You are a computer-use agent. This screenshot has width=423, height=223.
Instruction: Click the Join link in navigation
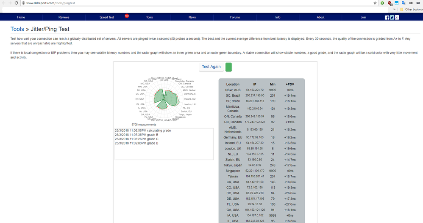pyautogui.click(x=363, y=17)
